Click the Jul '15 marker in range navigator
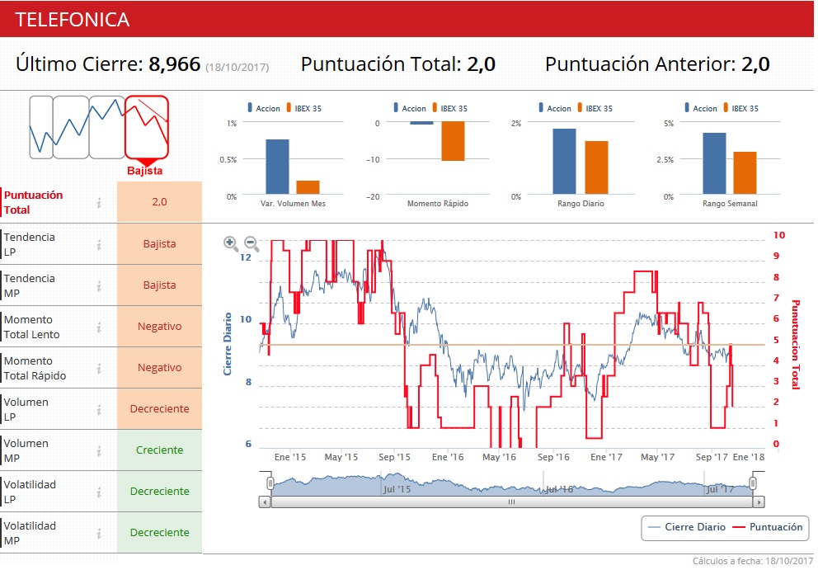This screenshot has height=570, width=818. pos(397,489)
